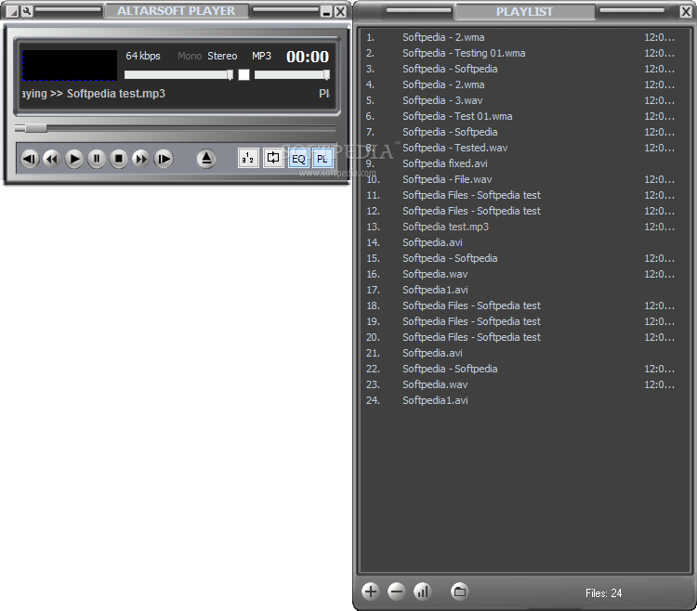The width and height of the screenshot is (697, 611).
Task: Click the sort playlist bars icon
Action: pos(422,591)
